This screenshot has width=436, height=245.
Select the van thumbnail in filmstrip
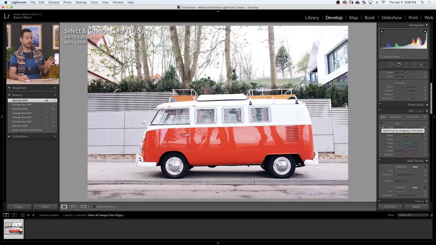point(13,229)
